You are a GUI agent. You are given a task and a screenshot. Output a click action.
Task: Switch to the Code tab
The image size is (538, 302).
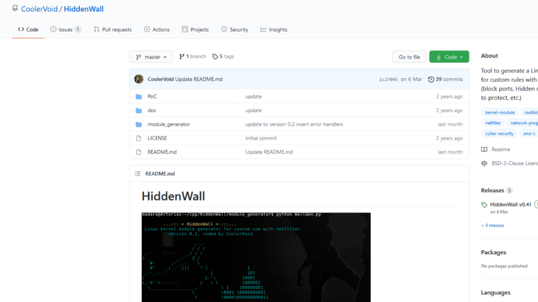pyautogui.click(x=28, y=29)
